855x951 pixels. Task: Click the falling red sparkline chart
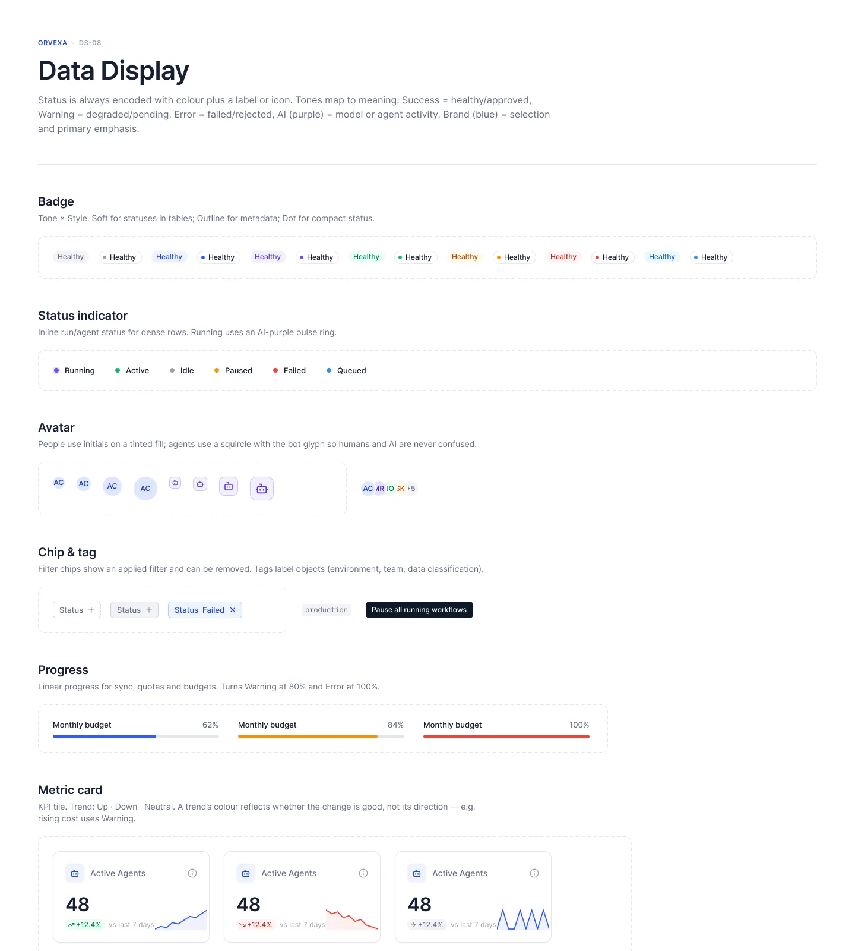click(x=352, y=919)
